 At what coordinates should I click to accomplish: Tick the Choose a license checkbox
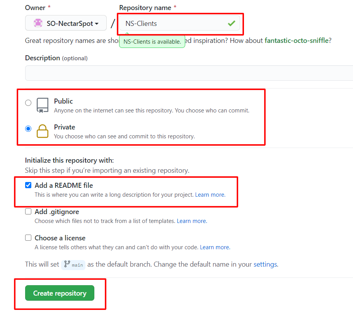coord(28,238)
